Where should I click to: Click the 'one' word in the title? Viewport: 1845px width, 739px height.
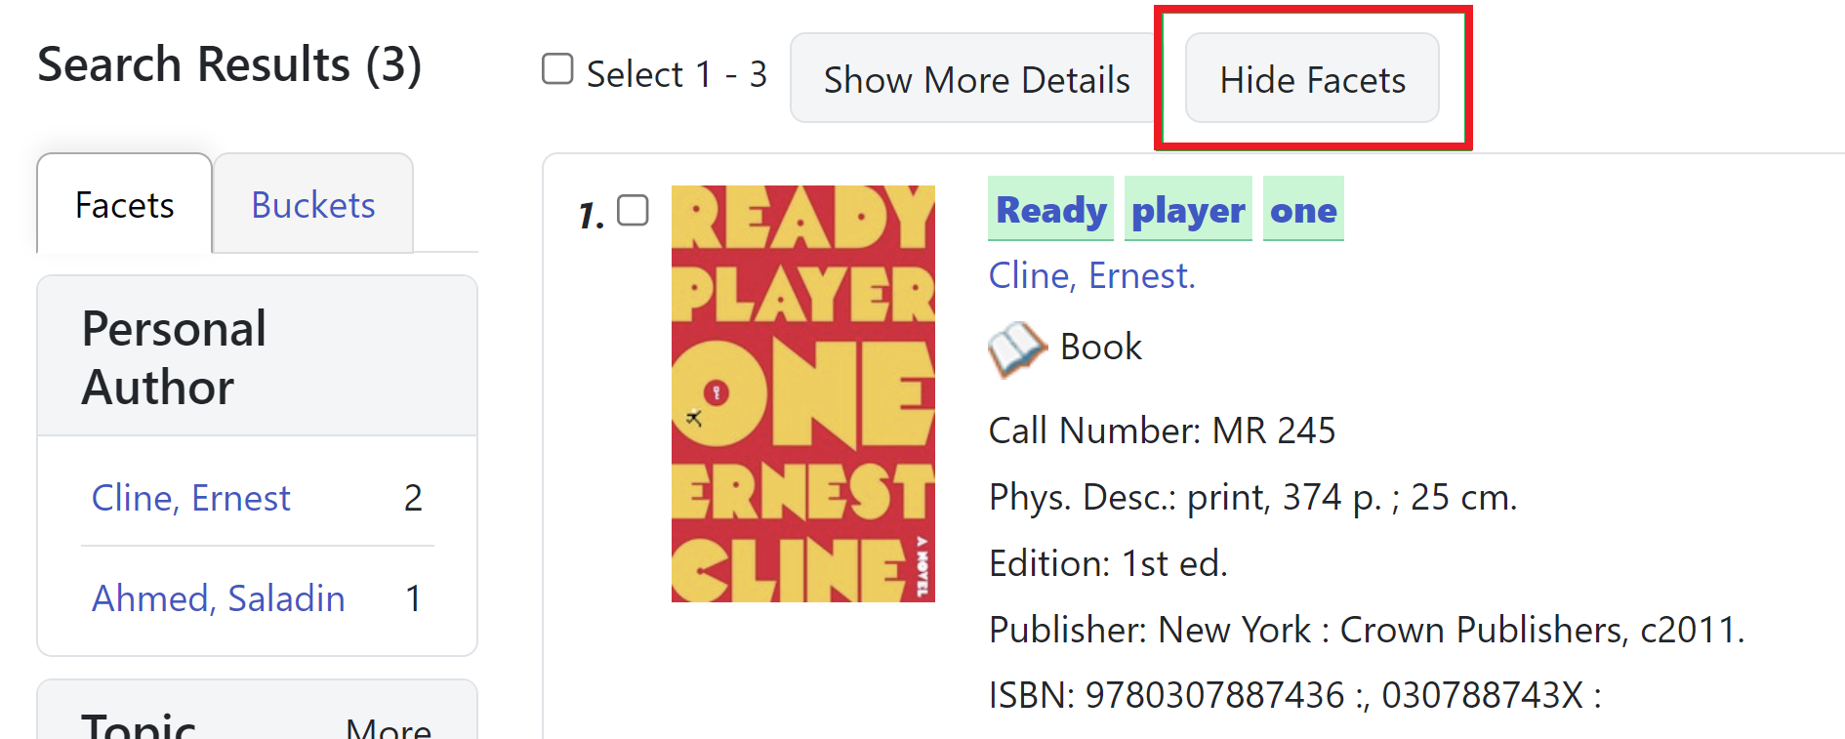point(1303,209)
